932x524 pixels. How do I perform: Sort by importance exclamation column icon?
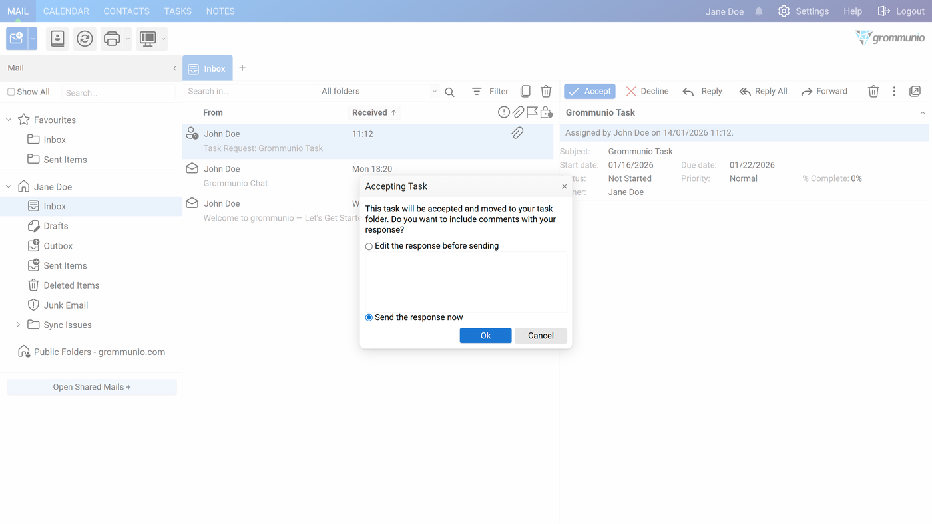point(504,112)
